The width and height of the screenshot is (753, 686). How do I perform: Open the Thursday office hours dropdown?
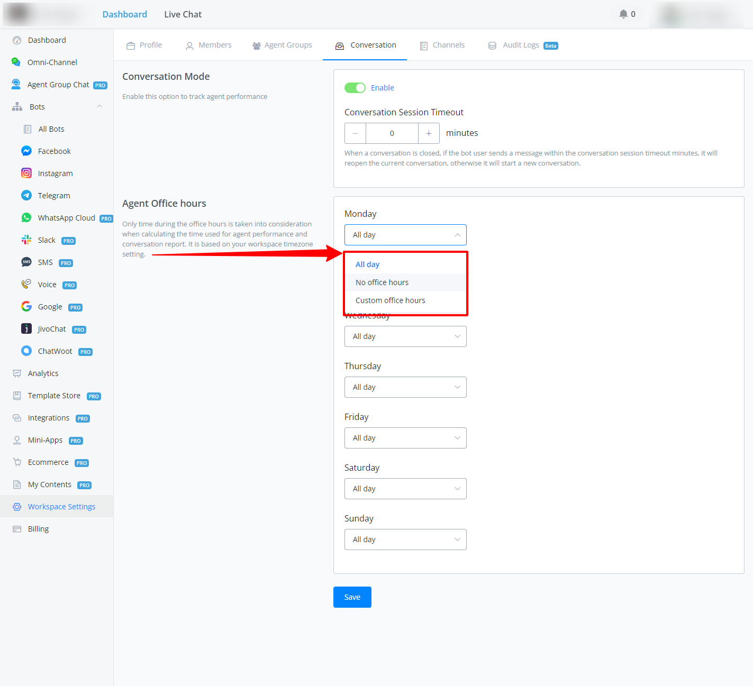tap(405, 387)
